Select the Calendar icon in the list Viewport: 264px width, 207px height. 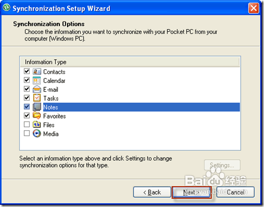point(37,80)
